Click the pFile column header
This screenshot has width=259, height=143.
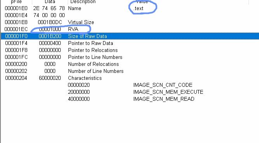click(16, 2)
